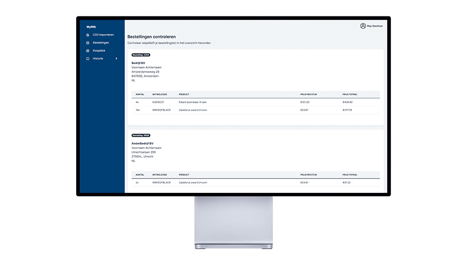
Task: Click the Historie sidebar icon
Action: (88, 59)
